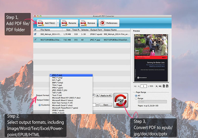Viewport: 198px width, 138px height.
Task: Click the 1-30 selected pages cell
Action: click(x=83, y=34)
